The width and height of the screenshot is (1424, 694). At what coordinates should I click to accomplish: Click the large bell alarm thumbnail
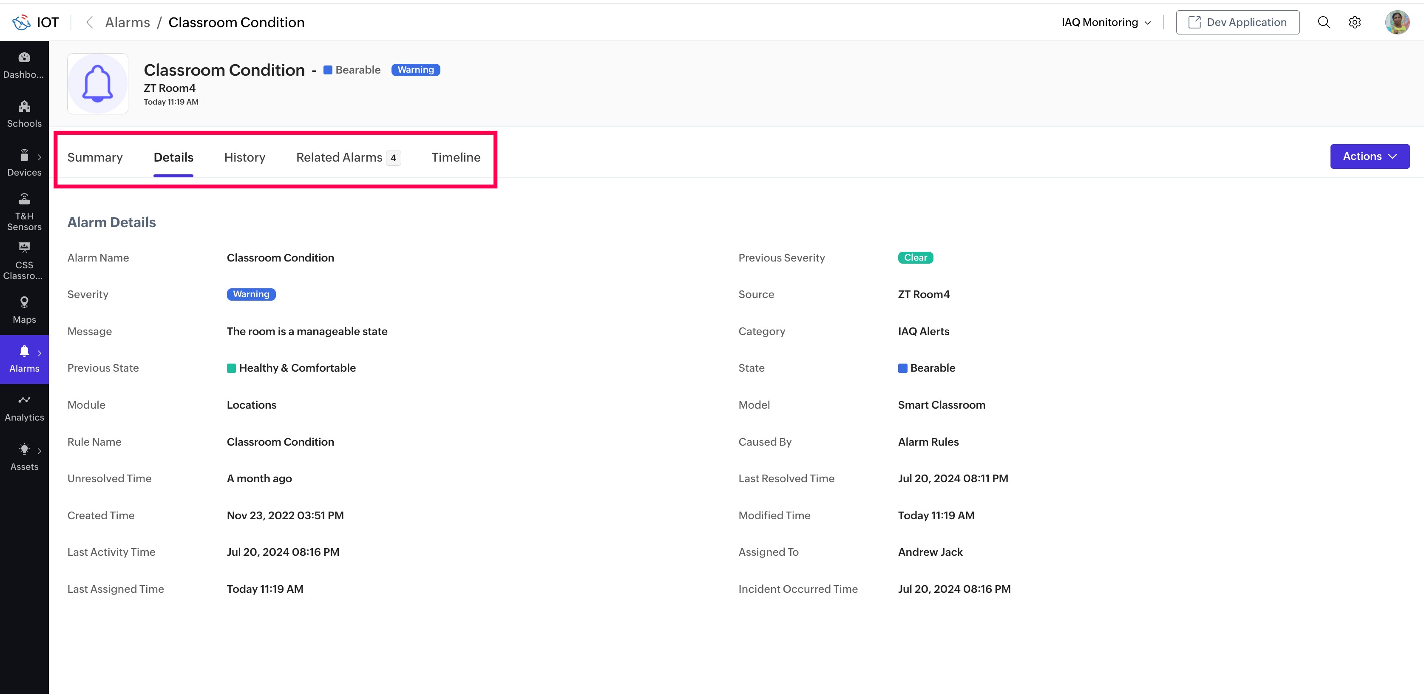[98, 83]
